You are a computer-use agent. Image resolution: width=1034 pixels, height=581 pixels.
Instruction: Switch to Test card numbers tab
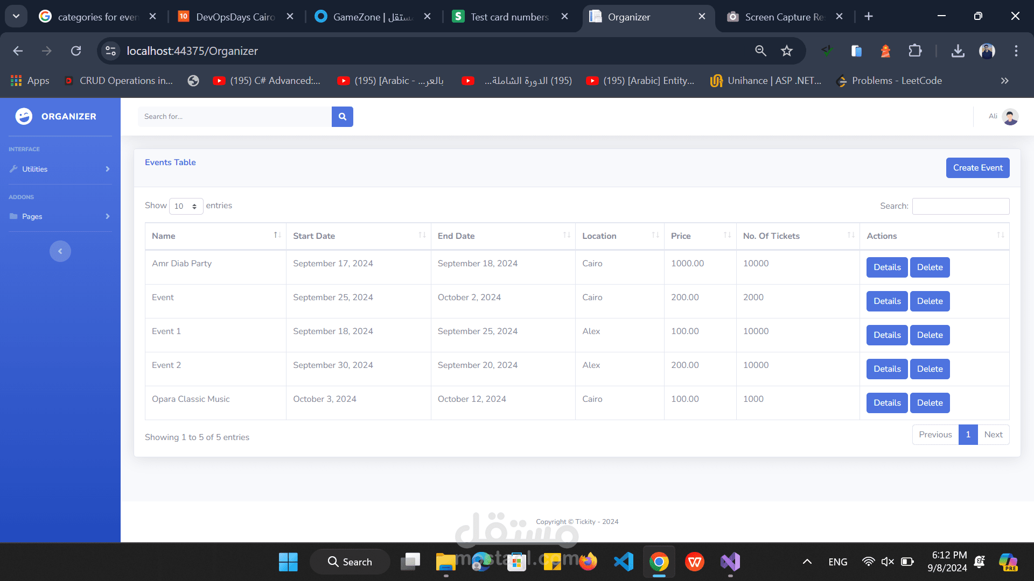point(509,17)
